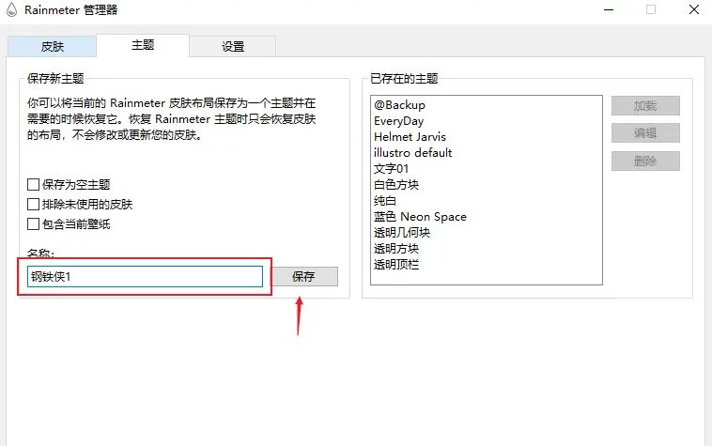This screenshot has height=446, width=712.
Task: Click the 保存 button
Action: (x=303, y=276)
